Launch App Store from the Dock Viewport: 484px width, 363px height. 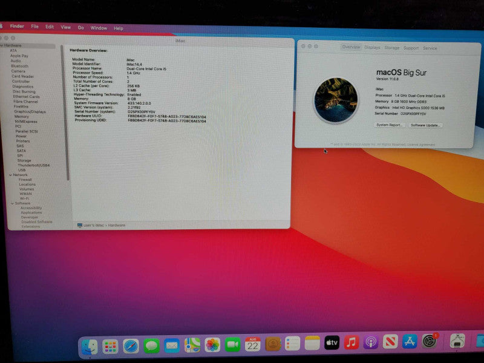[x=410, y=342]
